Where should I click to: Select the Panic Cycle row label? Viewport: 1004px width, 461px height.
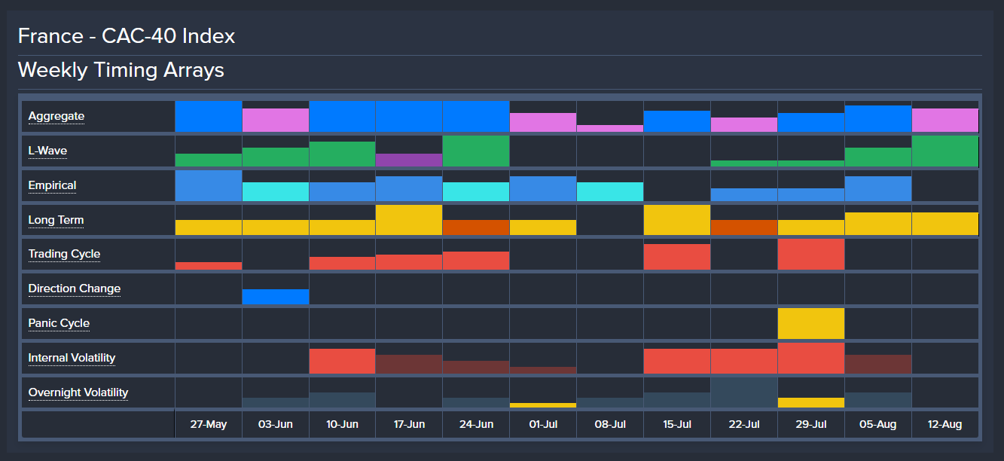(59, 323)
